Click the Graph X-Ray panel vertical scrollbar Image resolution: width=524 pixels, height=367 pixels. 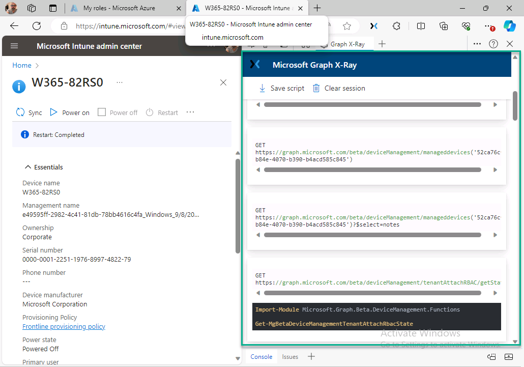coord(515,106)
